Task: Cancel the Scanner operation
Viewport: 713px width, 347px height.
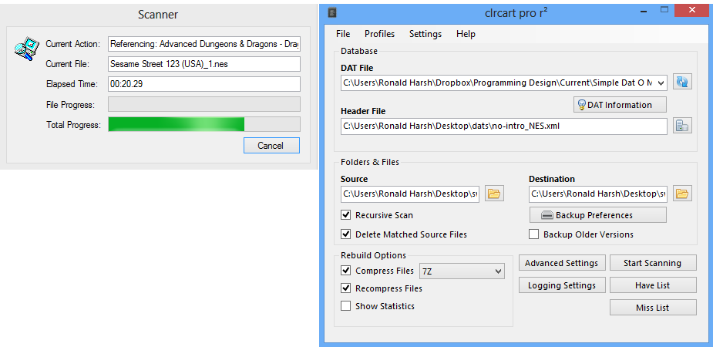Action: coord(271,146)
